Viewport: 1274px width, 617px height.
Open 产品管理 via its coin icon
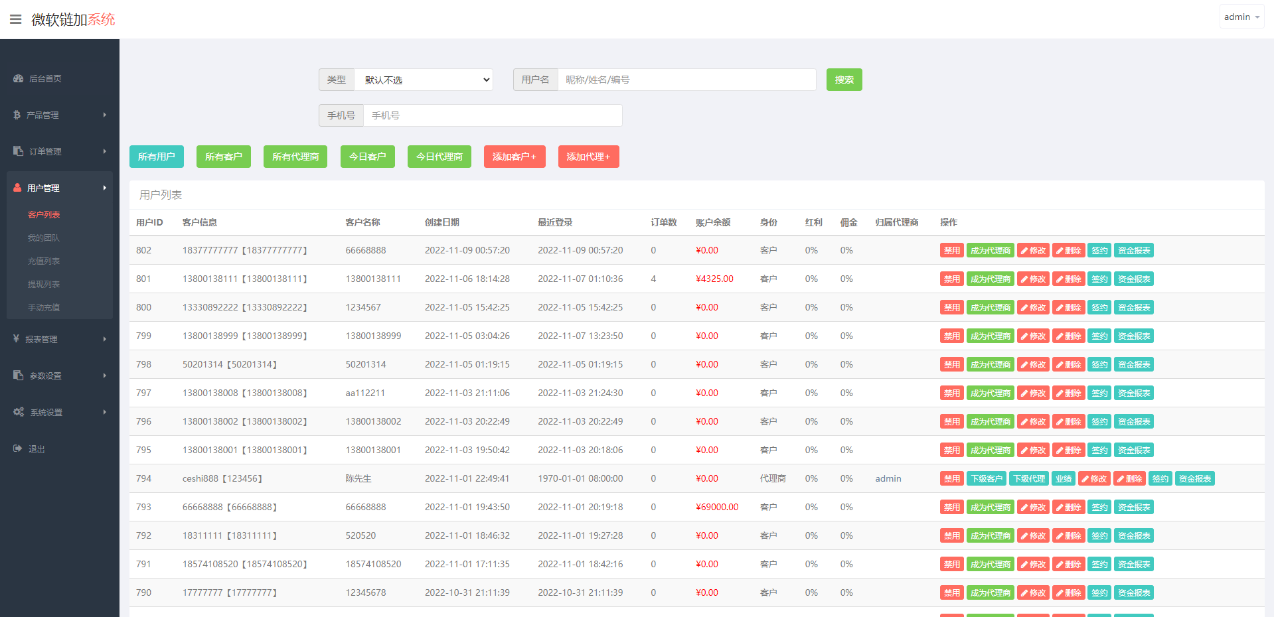(17, 115)
